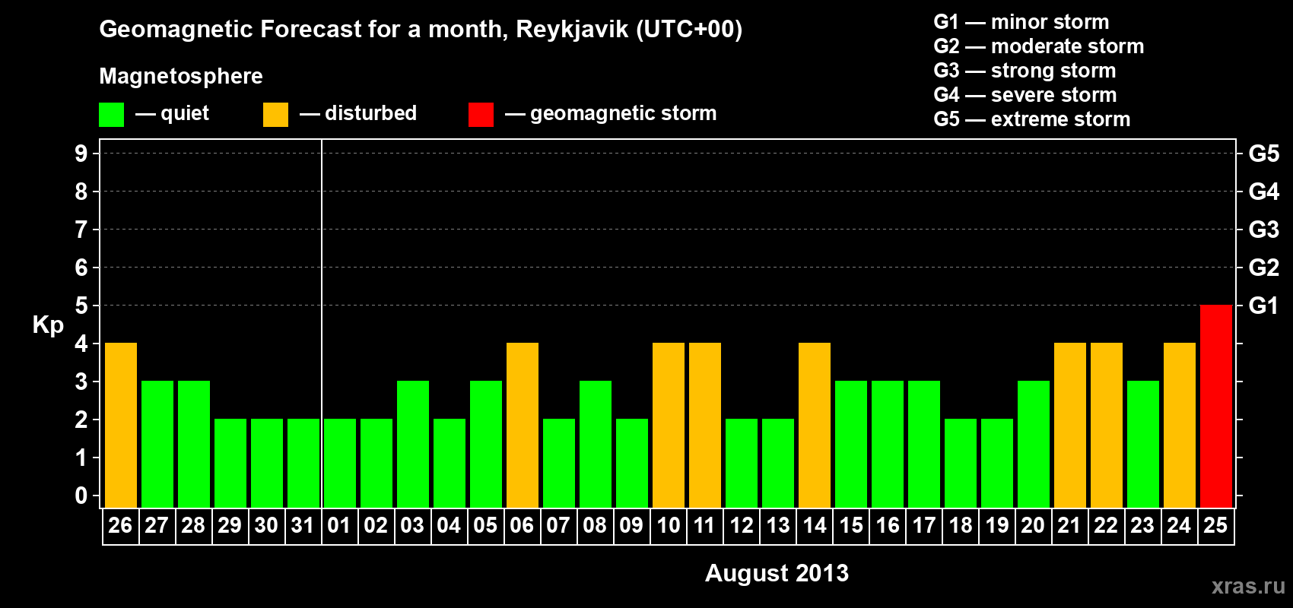Click 'G5 — extreme storm' legend entry

[1031, 119]
